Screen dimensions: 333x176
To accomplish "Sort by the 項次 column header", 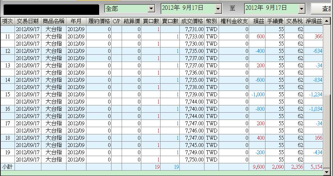I will [7, 21].
